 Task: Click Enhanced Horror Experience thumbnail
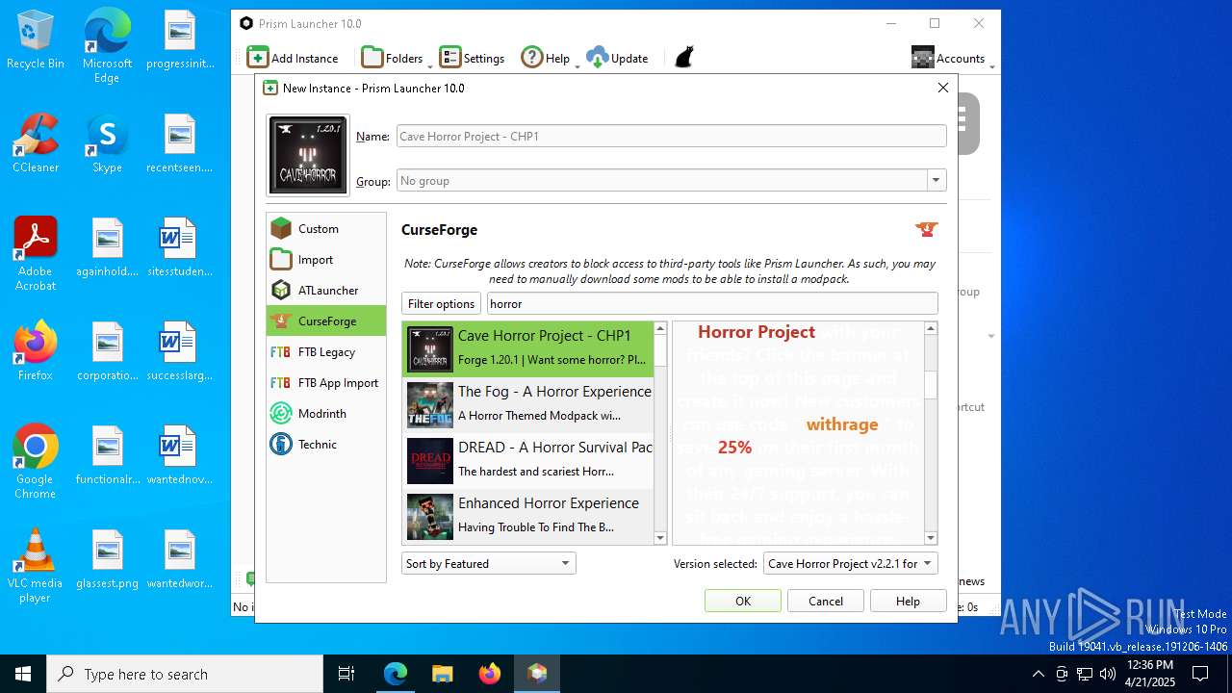click(429, 517)
